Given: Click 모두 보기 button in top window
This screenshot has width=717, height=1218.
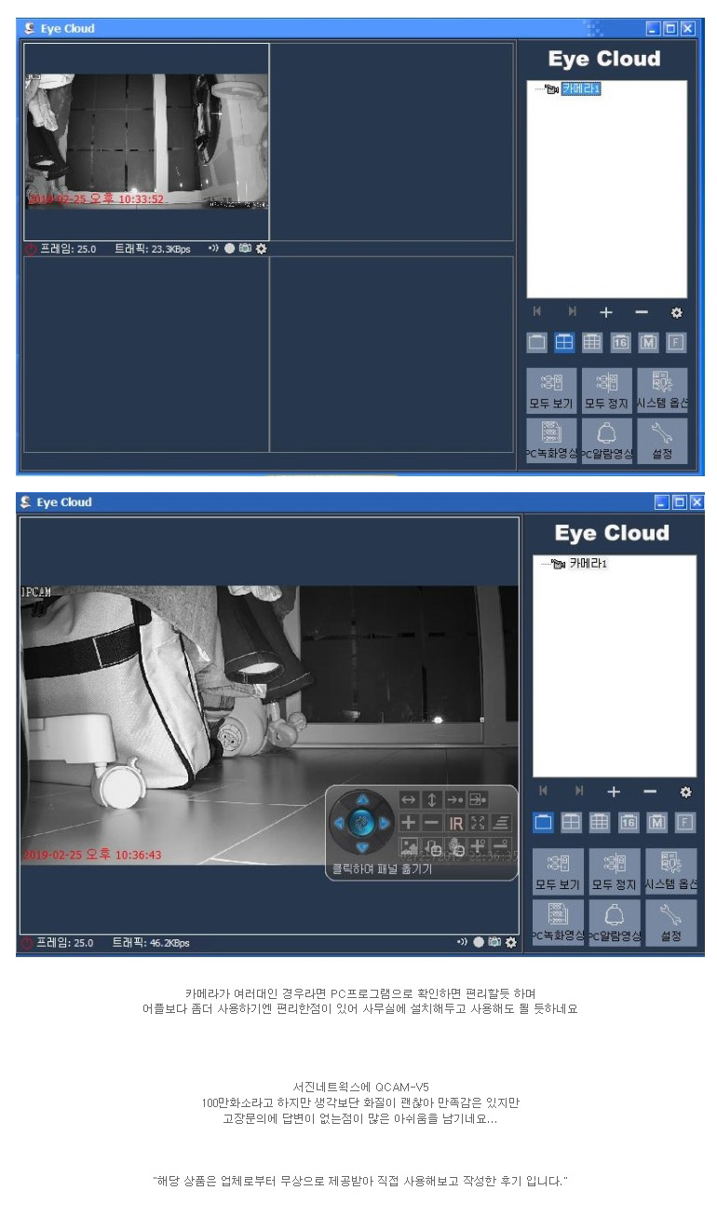Looking at the screenshot, I should 551,390.
